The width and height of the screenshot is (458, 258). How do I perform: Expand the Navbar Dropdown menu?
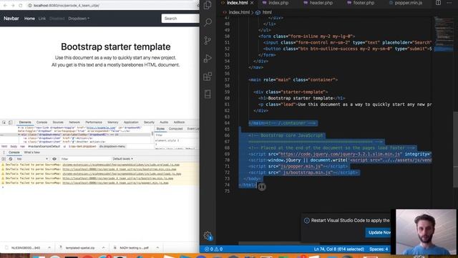pyautogui.click(x=79, y=19)
